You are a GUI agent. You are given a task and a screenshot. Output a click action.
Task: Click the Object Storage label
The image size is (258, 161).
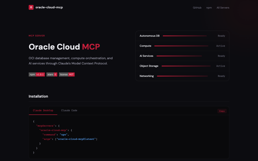tap(149, 66)
